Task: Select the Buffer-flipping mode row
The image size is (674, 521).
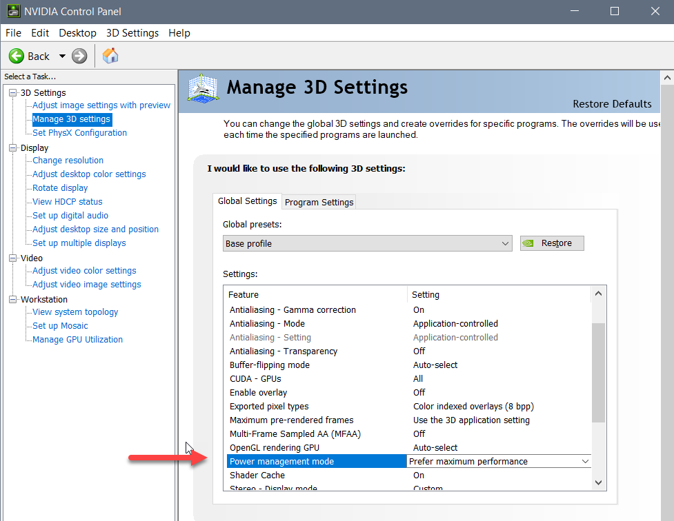Action: coord(409,365)
